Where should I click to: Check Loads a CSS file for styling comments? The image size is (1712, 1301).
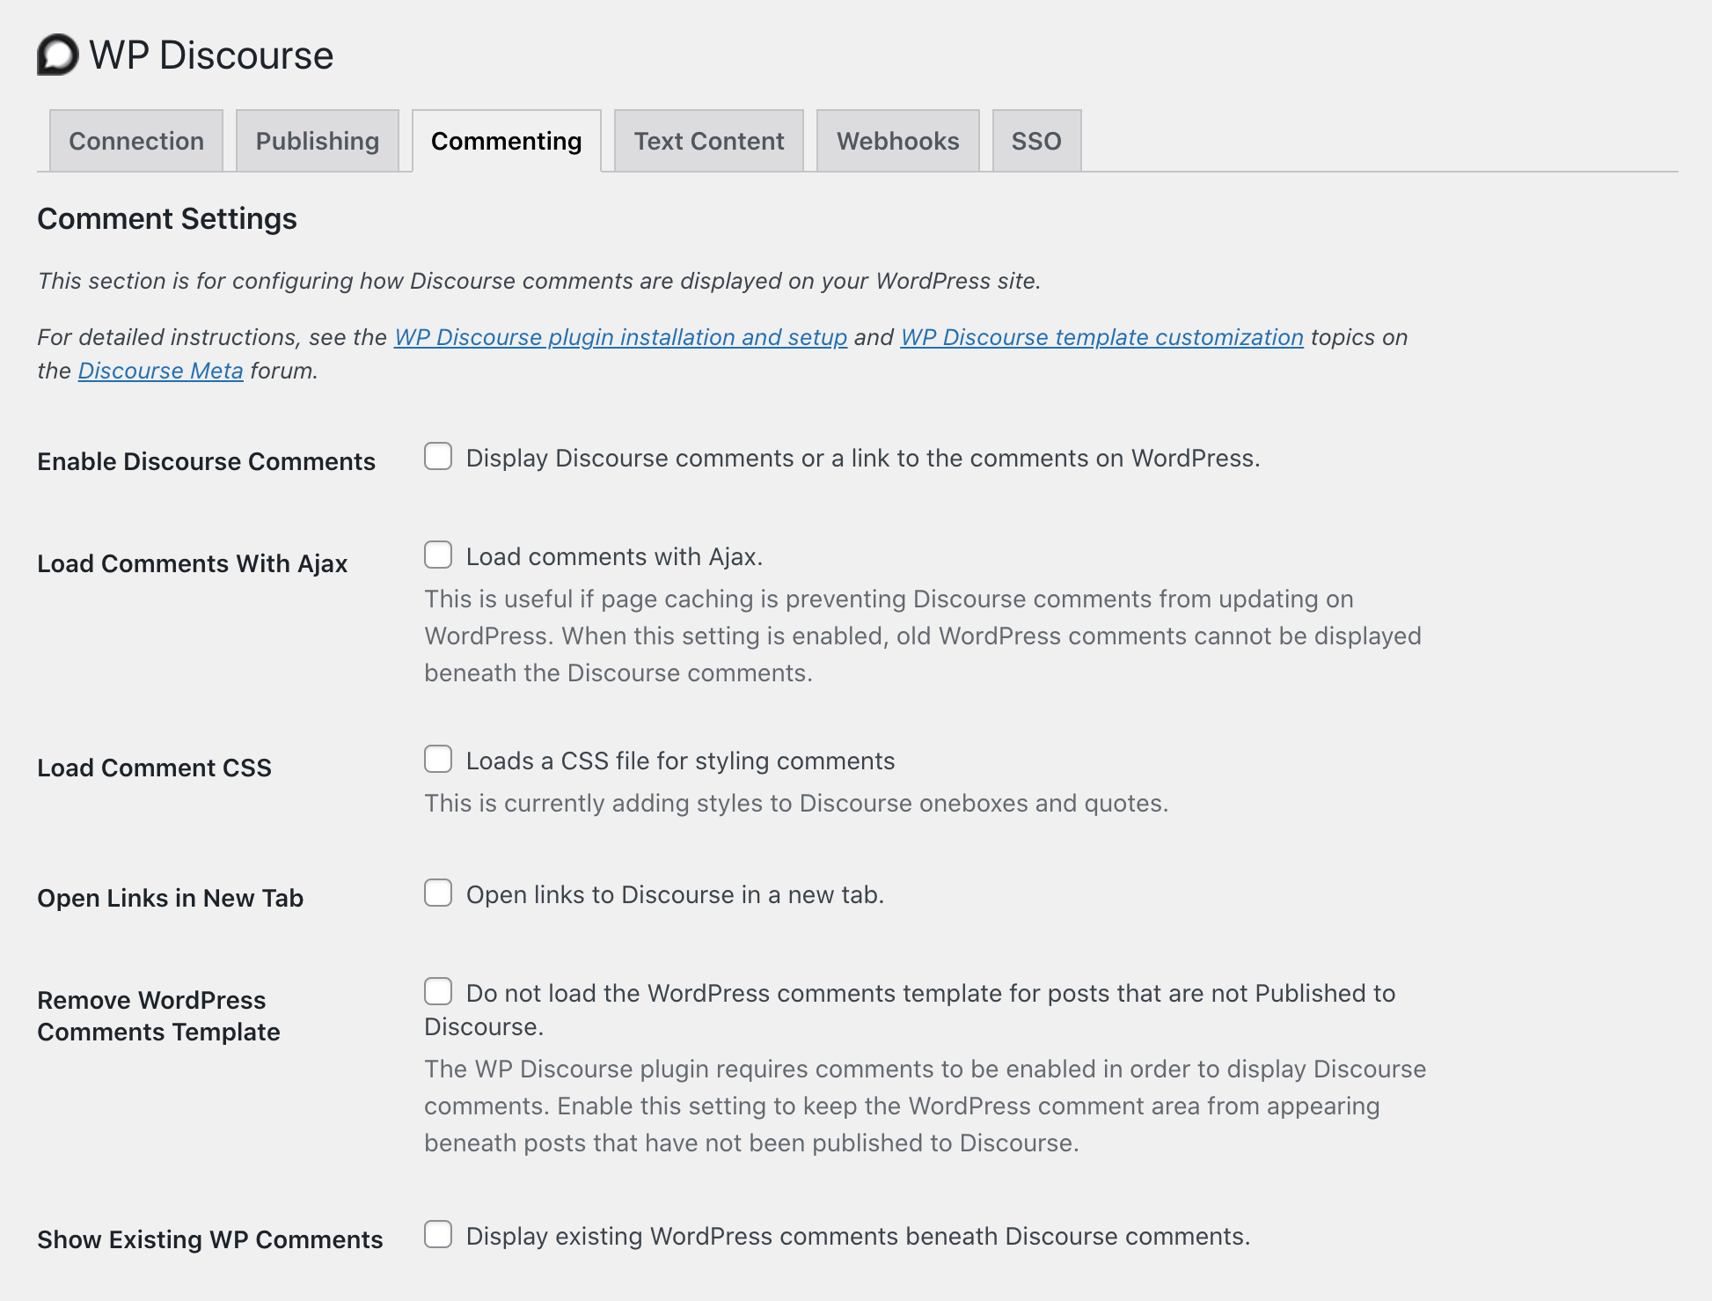pyautogui.click(x=438, y=760)
